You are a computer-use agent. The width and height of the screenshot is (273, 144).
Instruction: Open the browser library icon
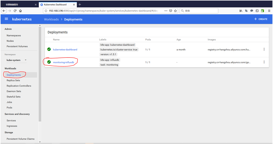pos(241,11)
